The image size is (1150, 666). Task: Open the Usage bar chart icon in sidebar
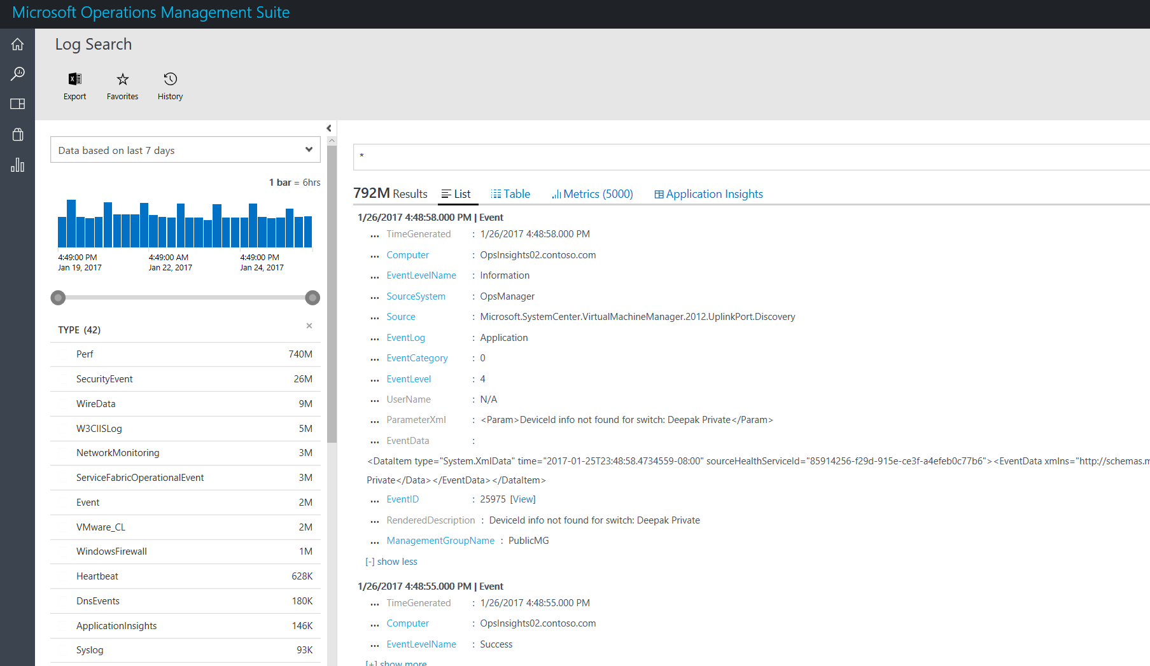point(17,165)
